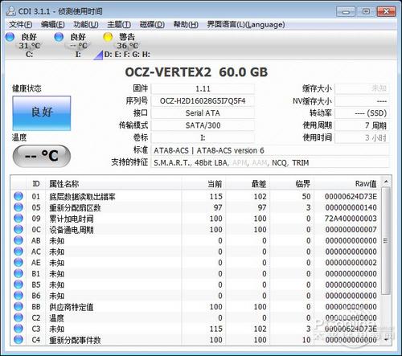The width and height of the screenshot is (402, 356).
Task: Click status dot for attribute C3
Action: tap(18, 329)
